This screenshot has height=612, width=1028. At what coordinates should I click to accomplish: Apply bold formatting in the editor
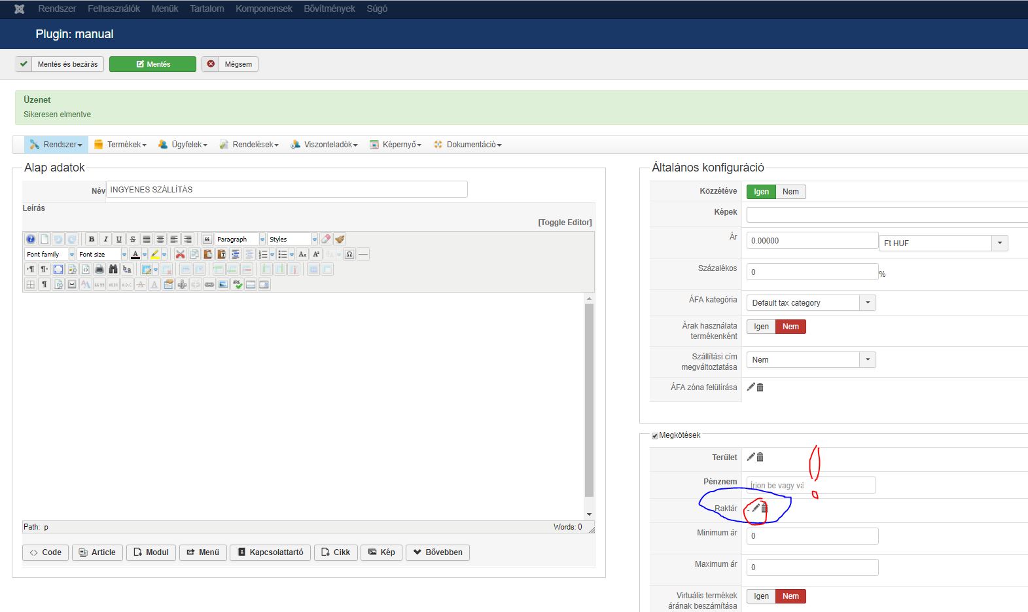pyautogui.click(x=92, y=239)
